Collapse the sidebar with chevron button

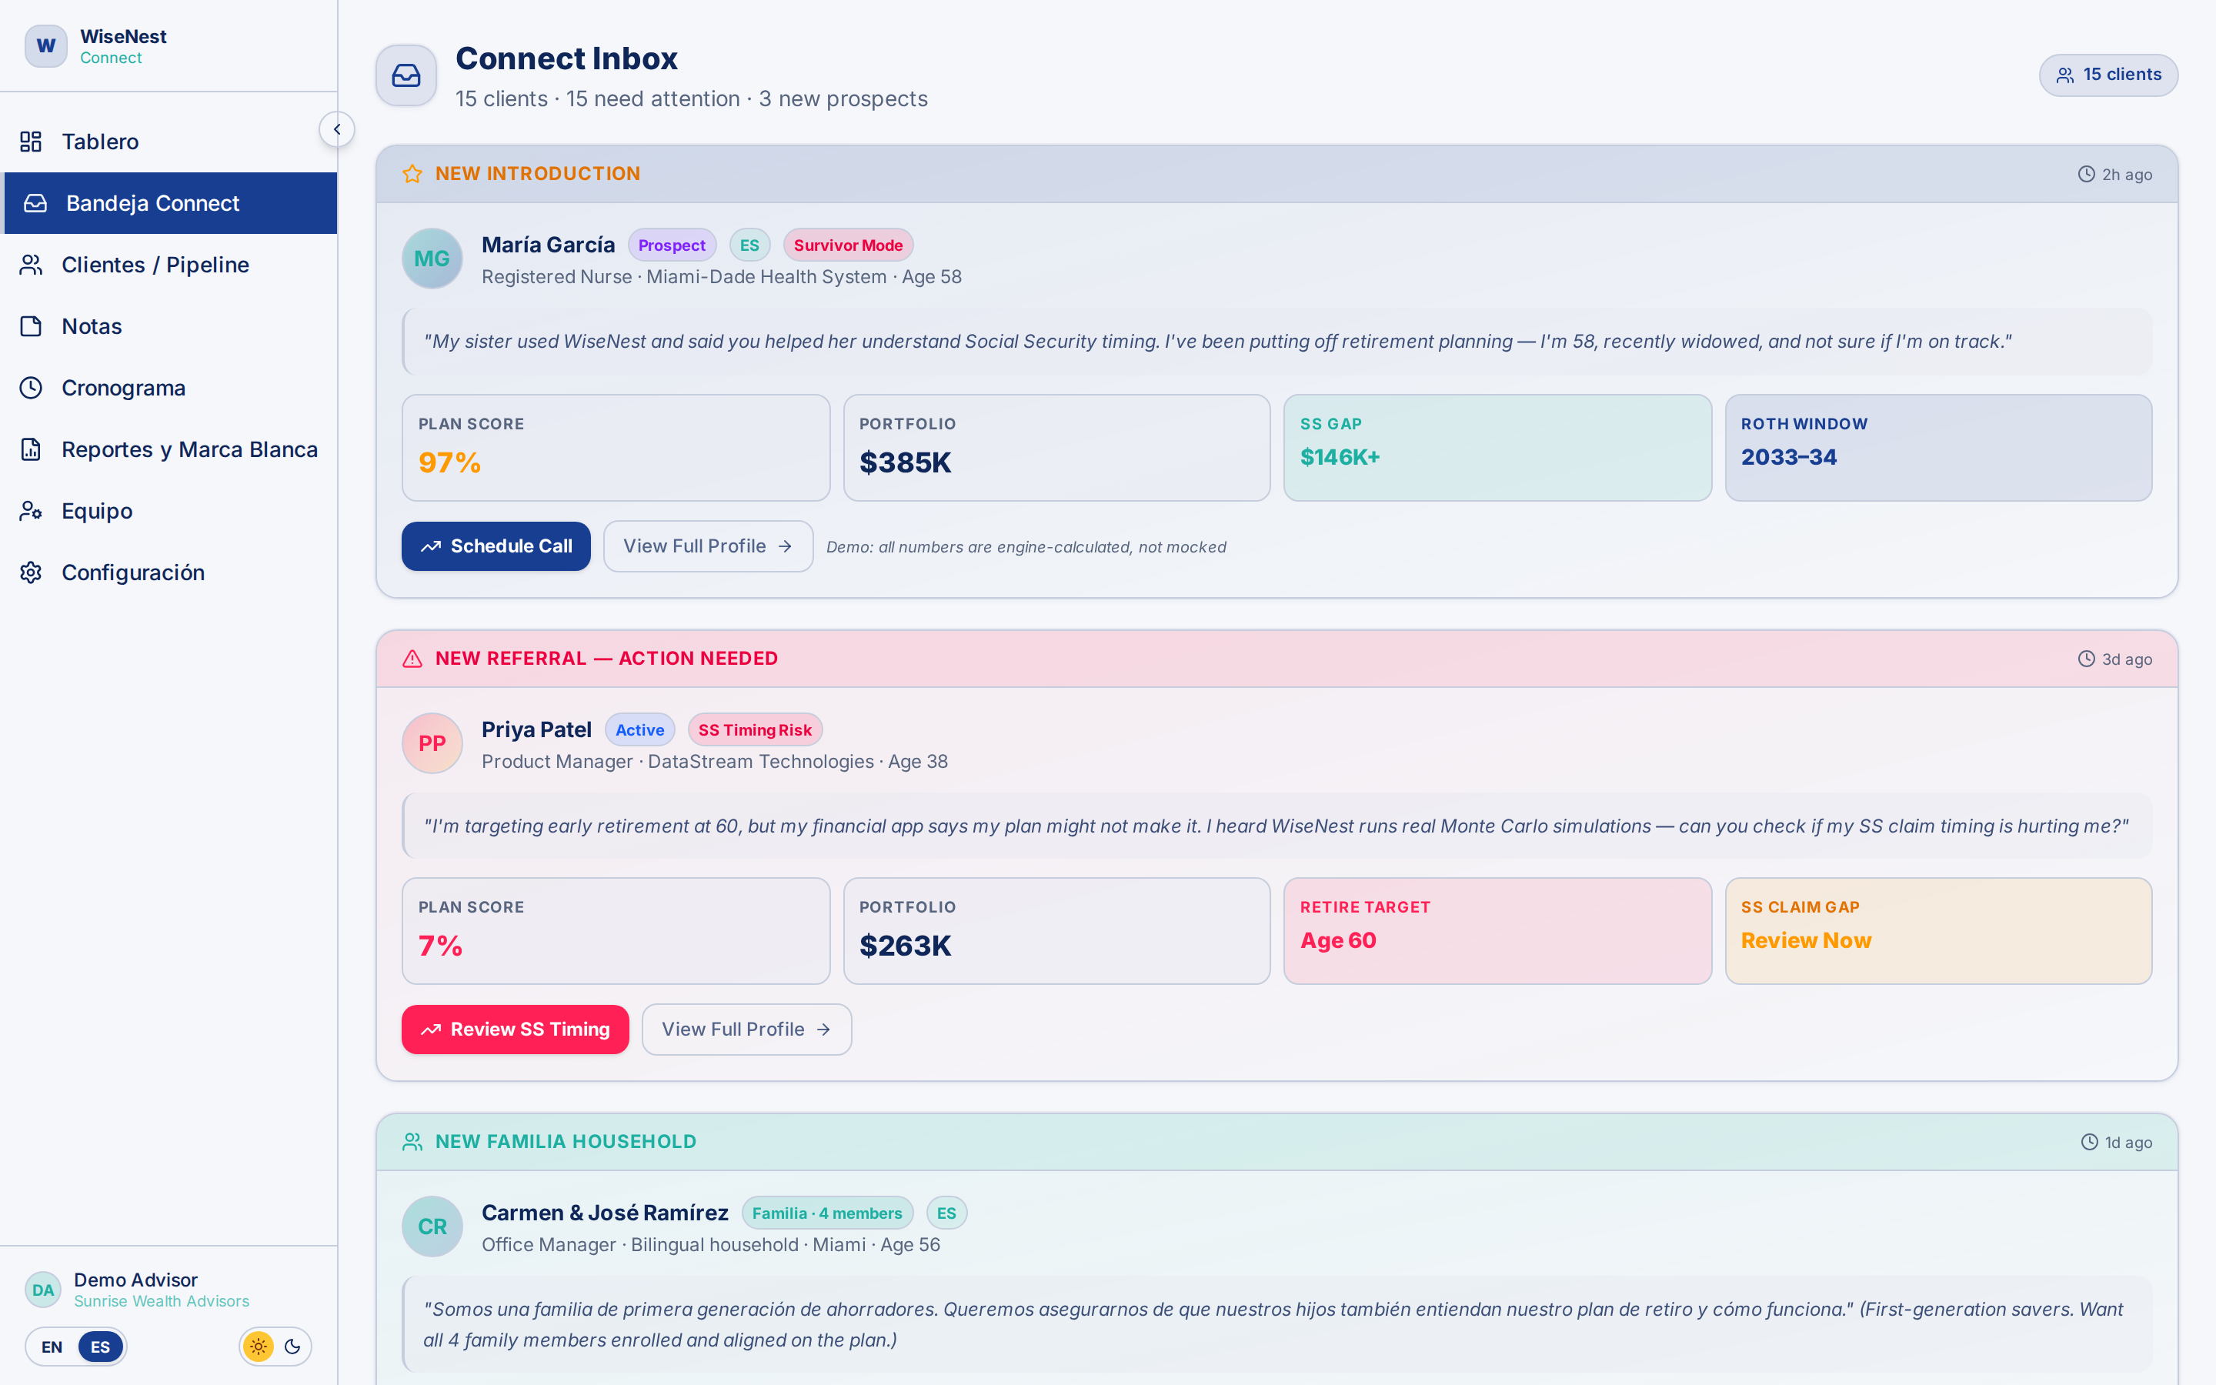[337, 129]
